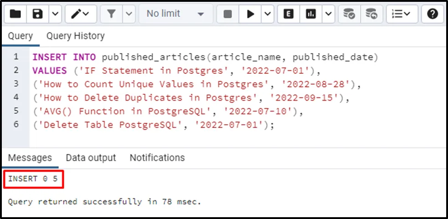
Task: Open the No limit rows dropdown
Action: 175,14
